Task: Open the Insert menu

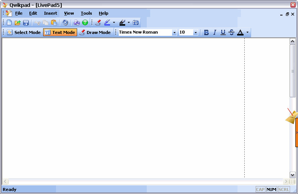Action: point(51,13)
